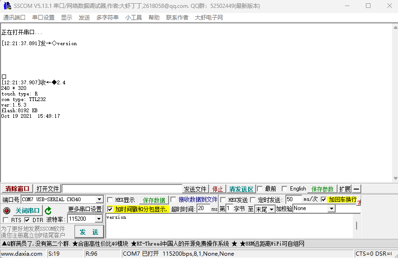
Task: Toggle HEX显示 checkbox
Action: (x=110, y=200)
